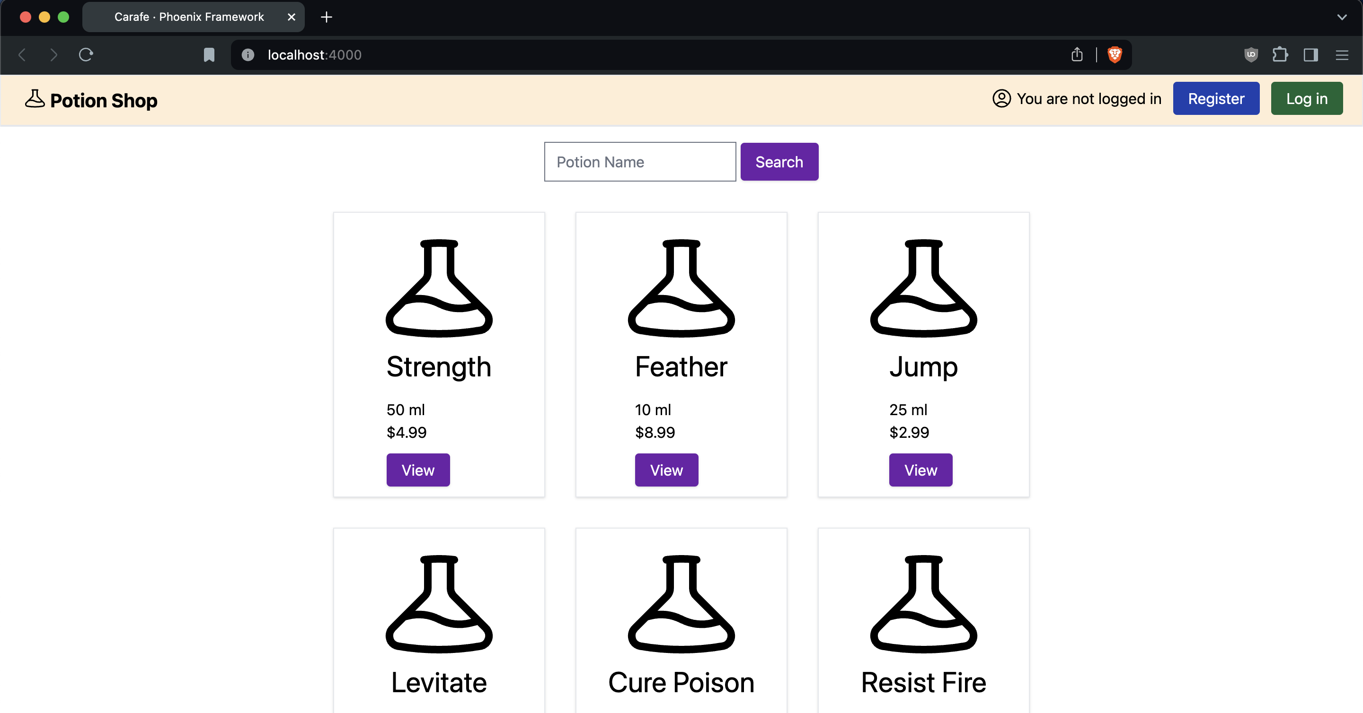The width and height of the screenshot is (1363, 713).
Task: Click the $4.99 price text
Action: coord(407,432)
